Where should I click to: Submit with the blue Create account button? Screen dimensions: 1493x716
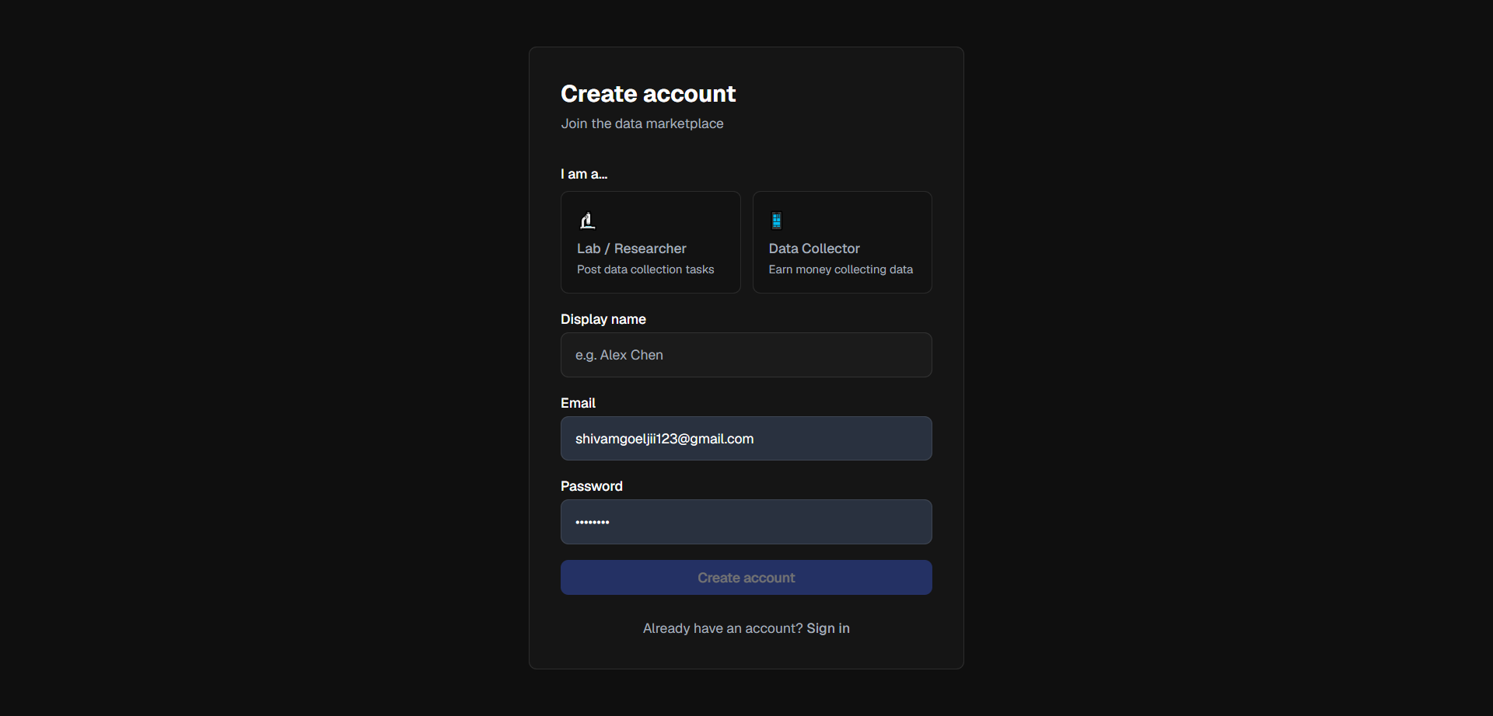(746, 578)
